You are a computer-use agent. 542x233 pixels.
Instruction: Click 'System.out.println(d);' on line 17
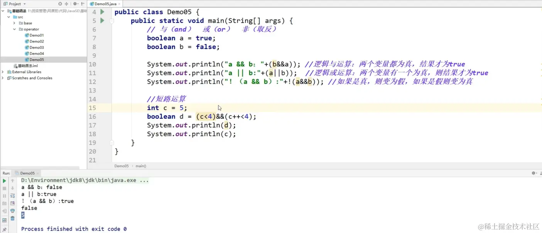click(x=191, y=125)
